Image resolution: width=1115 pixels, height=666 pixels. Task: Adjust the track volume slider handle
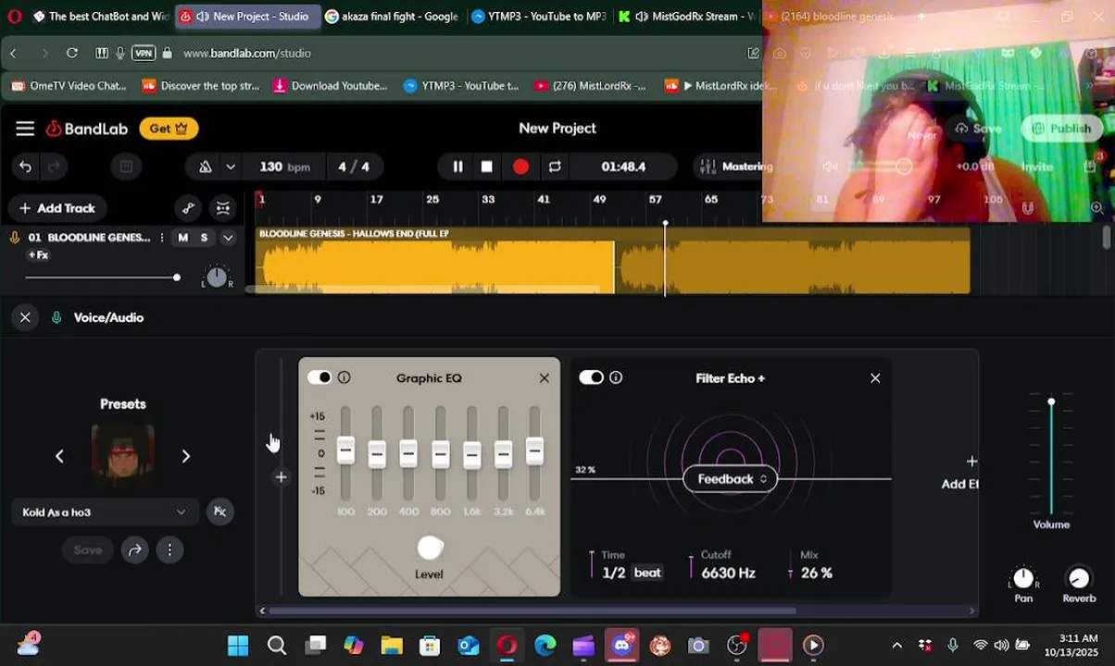pos(176,277)
